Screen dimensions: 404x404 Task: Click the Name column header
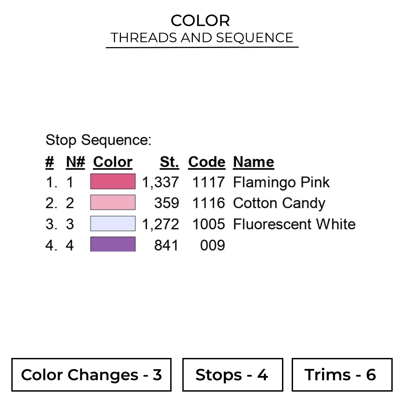coord(253,162)
